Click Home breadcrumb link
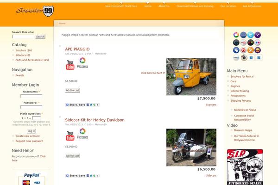The height and width of the screenshot is (185, 278). [x=62, y=23]
